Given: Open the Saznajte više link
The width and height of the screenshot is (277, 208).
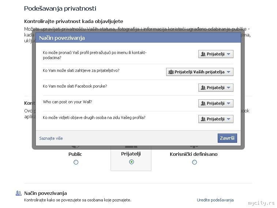Looking at the screenshot, I should click(51, 138).
